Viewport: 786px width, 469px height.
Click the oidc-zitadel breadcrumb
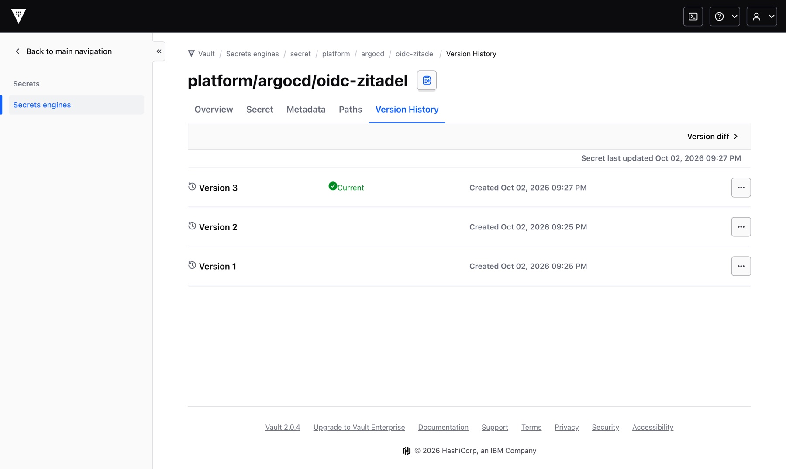pos(415,54)
